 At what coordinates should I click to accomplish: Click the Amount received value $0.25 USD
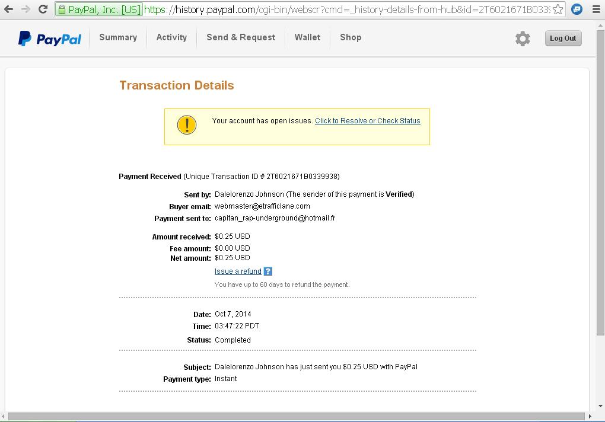pos(233,236)
